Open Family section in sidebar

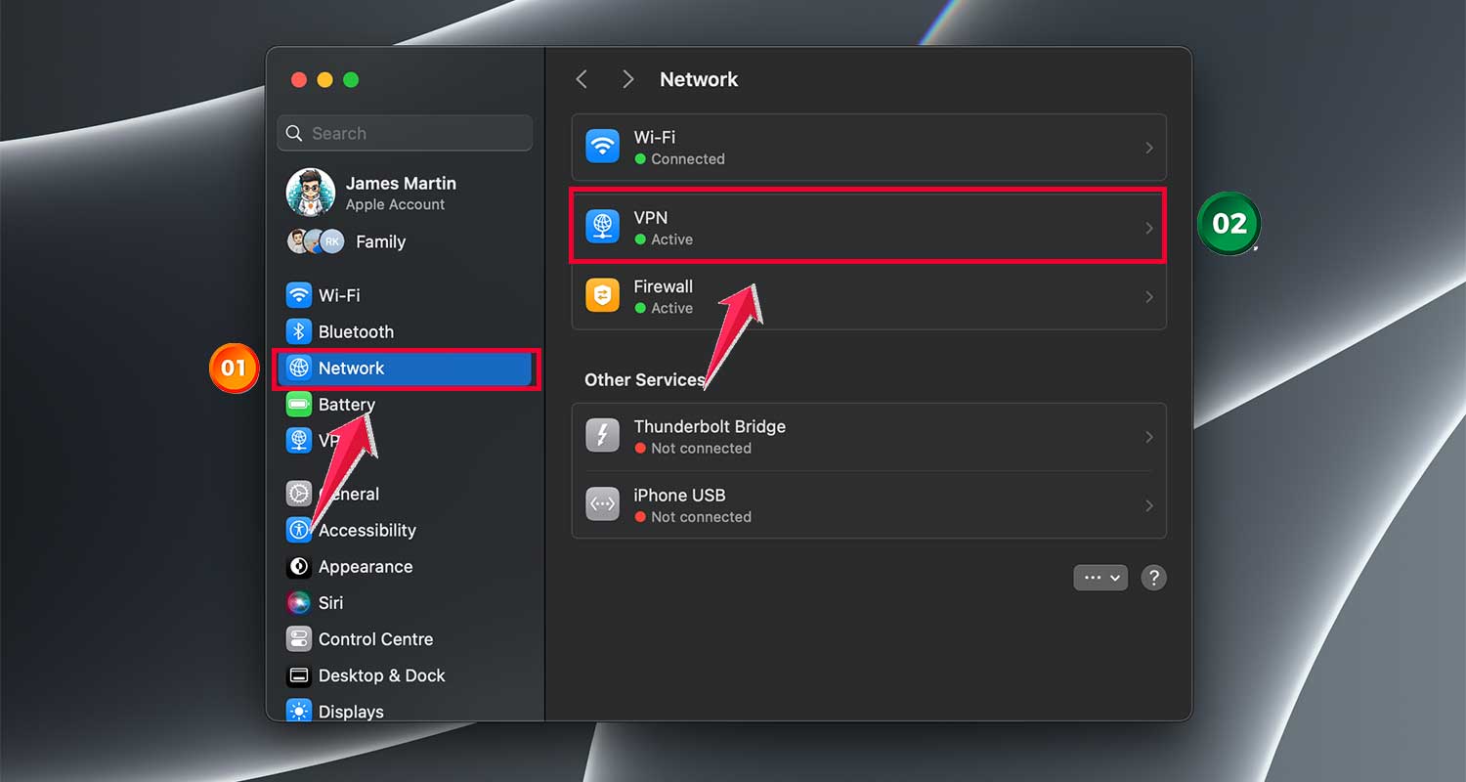click(x=379, y=242)
